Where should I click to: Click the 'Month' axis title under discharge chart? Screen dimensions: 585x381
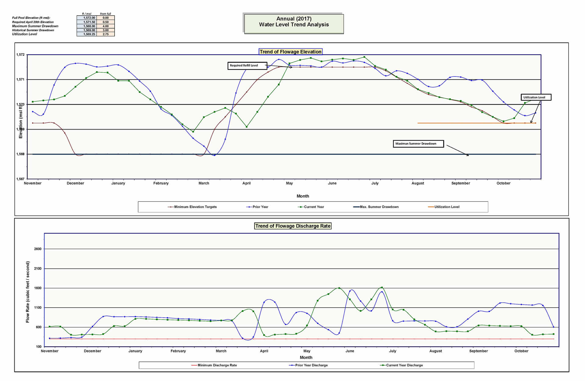(306, 358)
